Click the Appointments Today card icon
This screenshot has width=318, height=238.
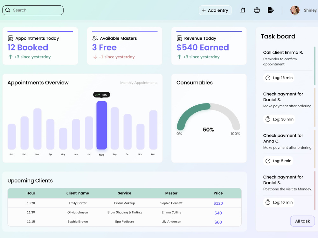[x=10, y=38]
